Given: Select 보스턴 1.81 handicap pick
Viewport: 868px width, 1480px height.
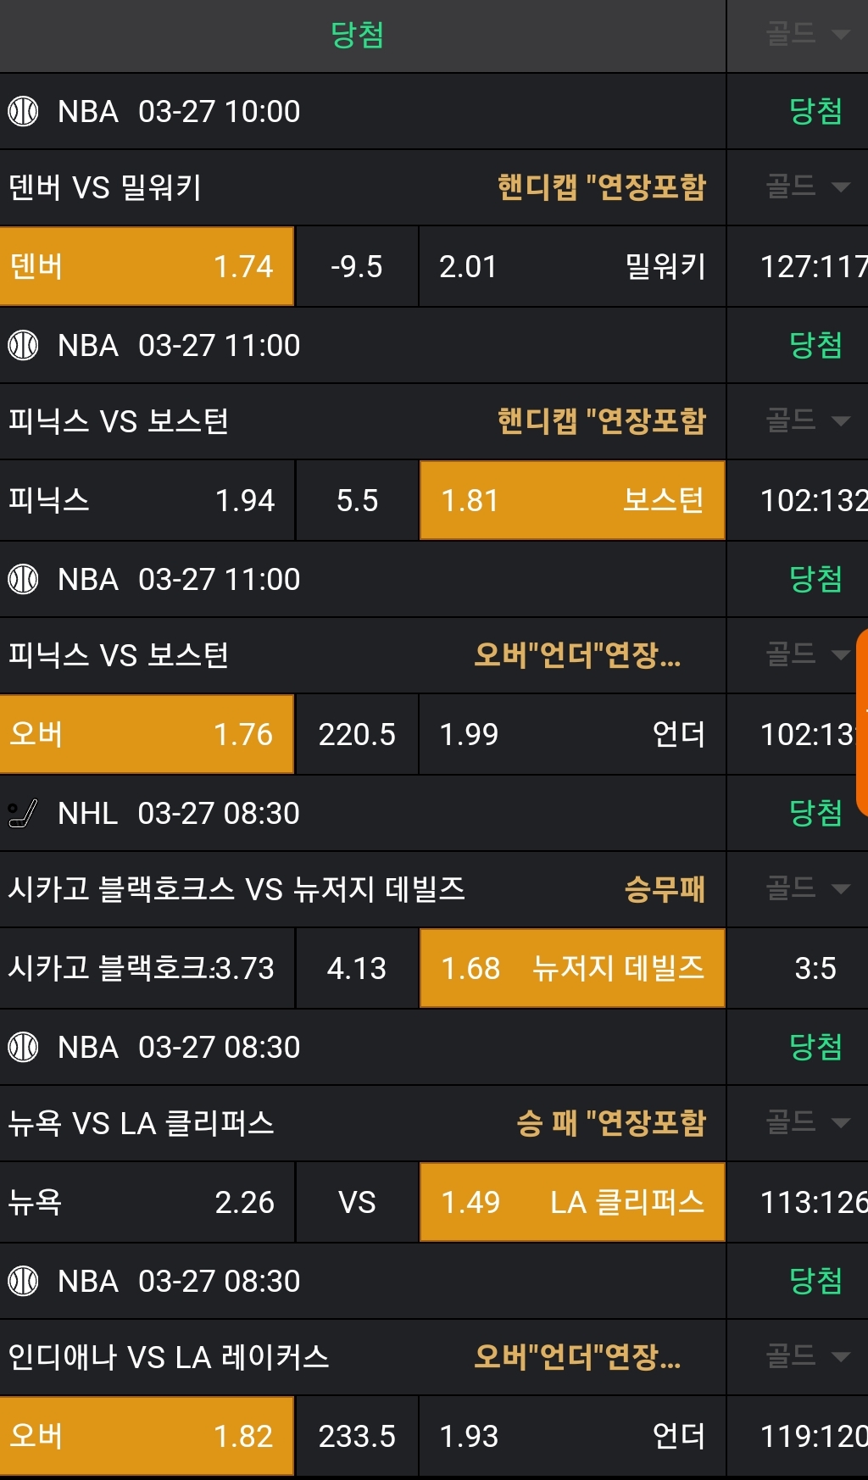Looking at the screenshot, I should 572,500.
